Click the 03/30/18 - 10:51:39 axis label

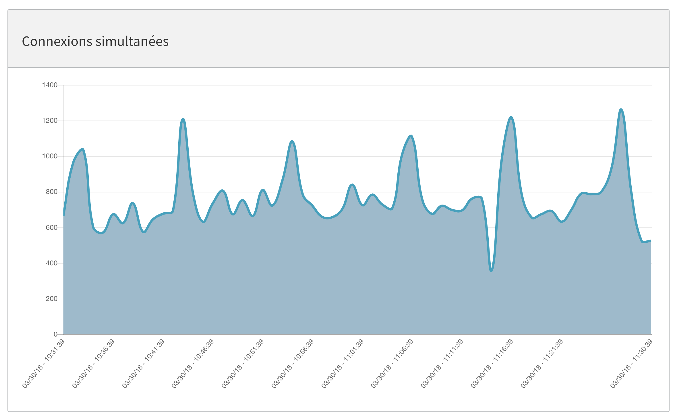(x=243, y=363)
